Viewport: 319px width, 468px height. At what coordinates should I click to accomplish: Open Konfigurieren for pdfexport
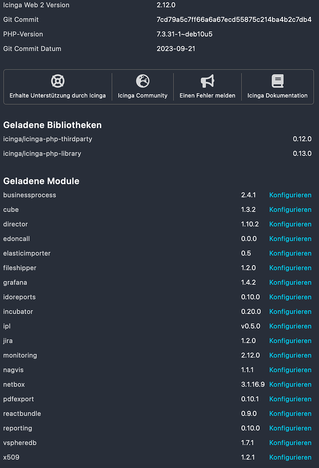click(x=290, y=399)
